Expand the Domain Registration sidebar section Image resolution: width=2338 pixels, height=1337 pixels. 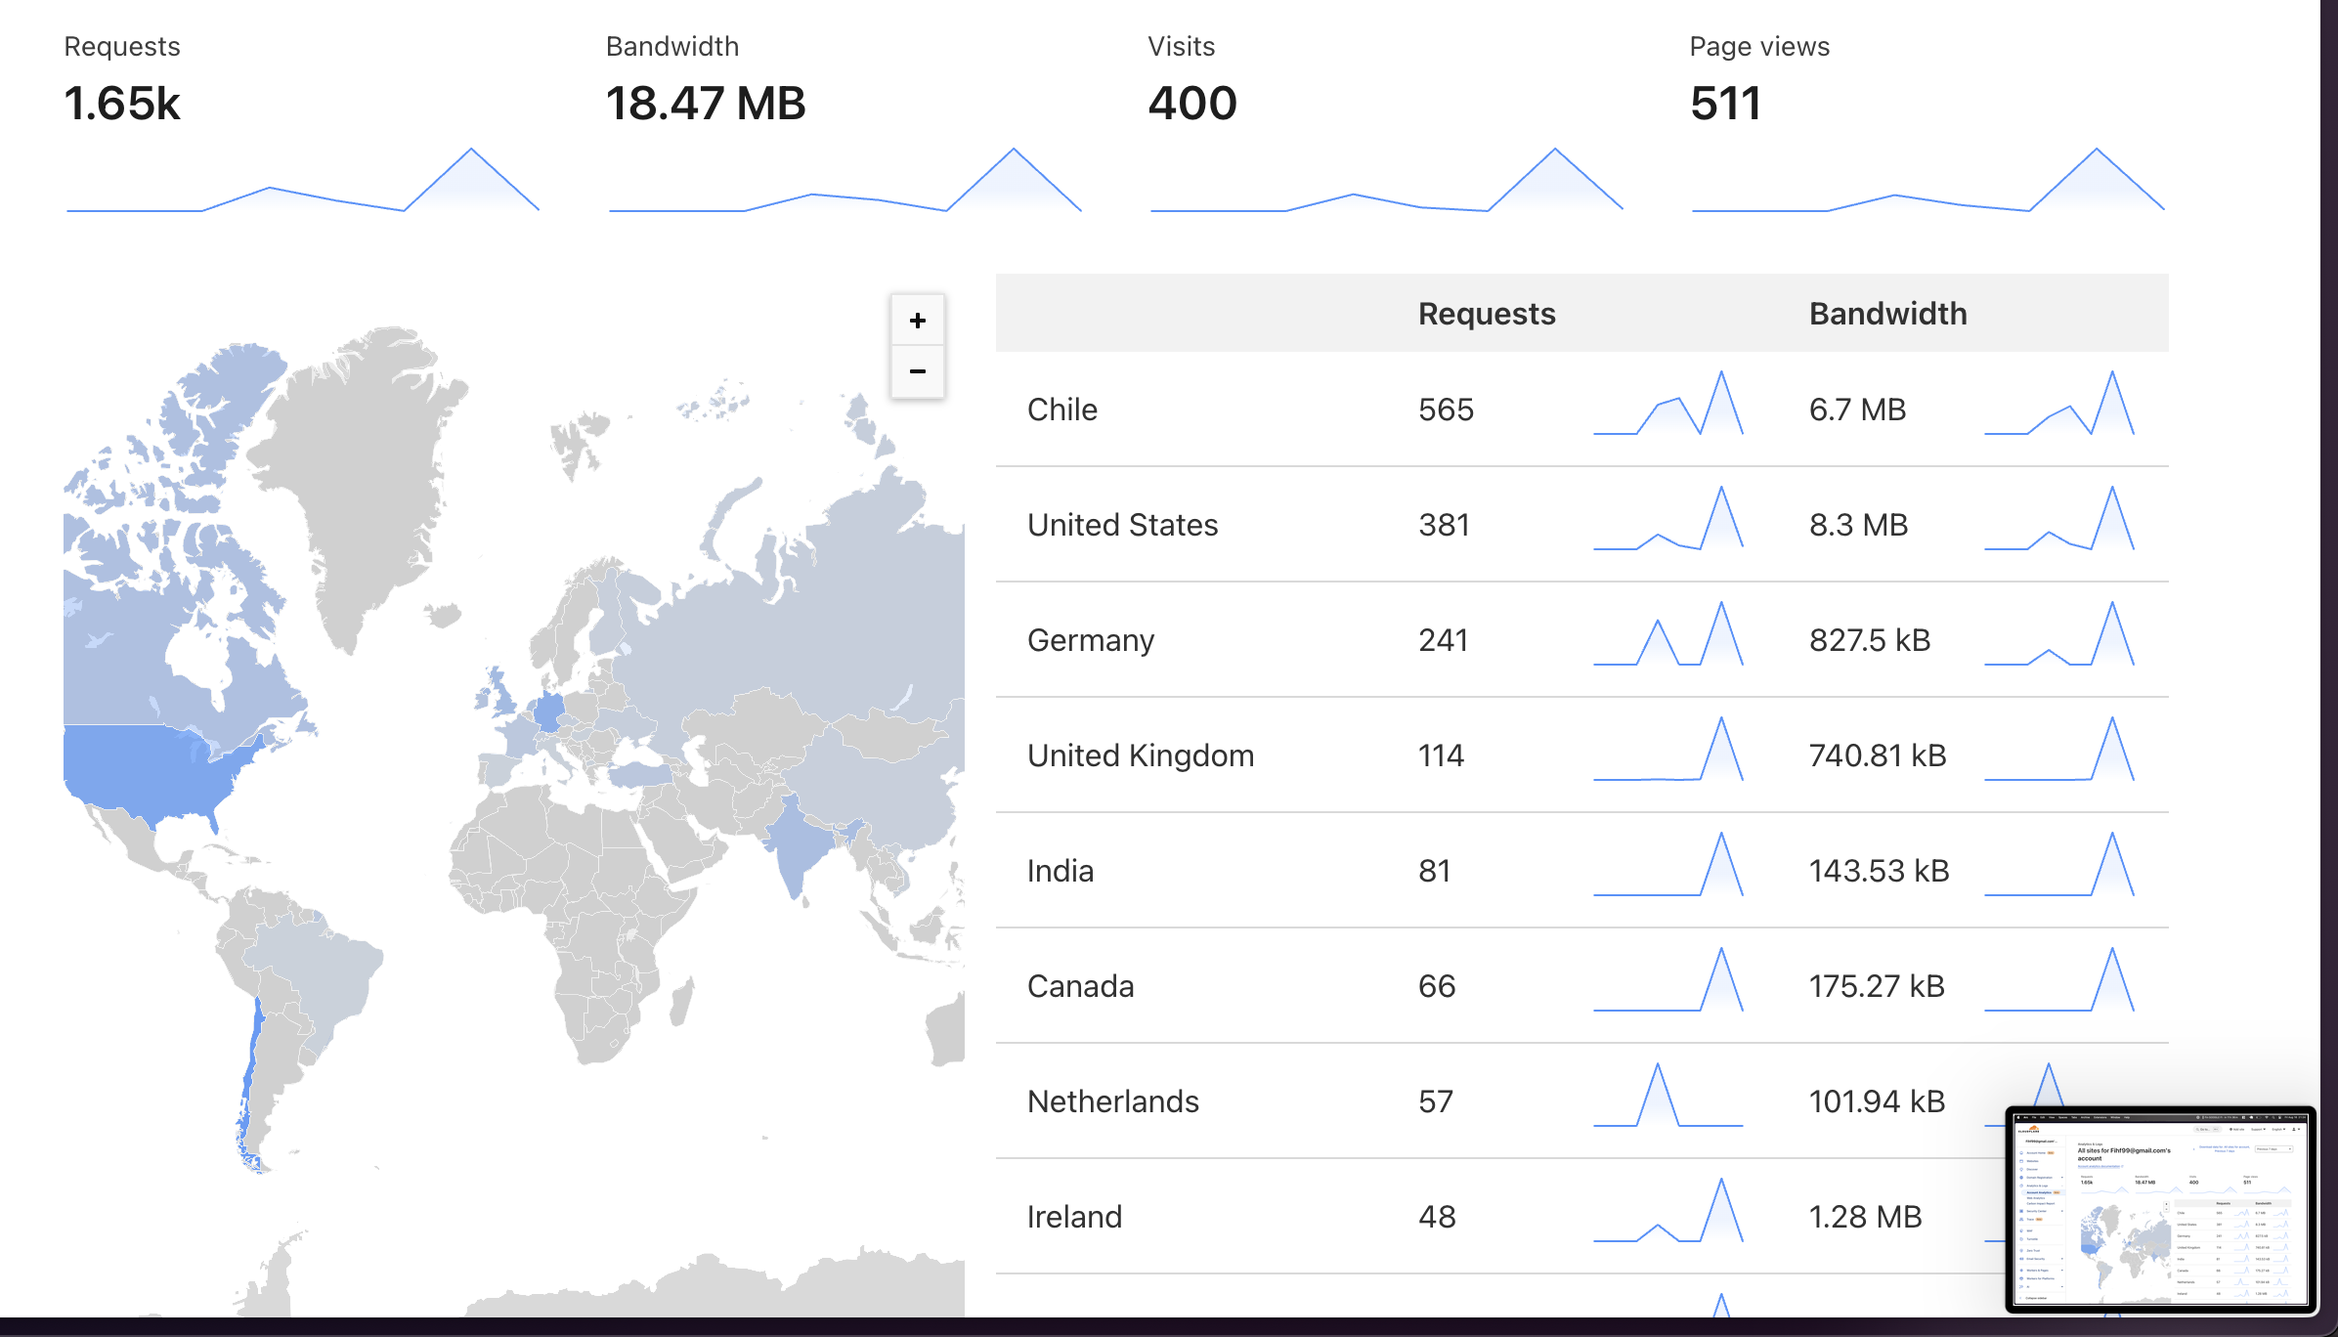pyautogui.click(x=2039, y=1177)
